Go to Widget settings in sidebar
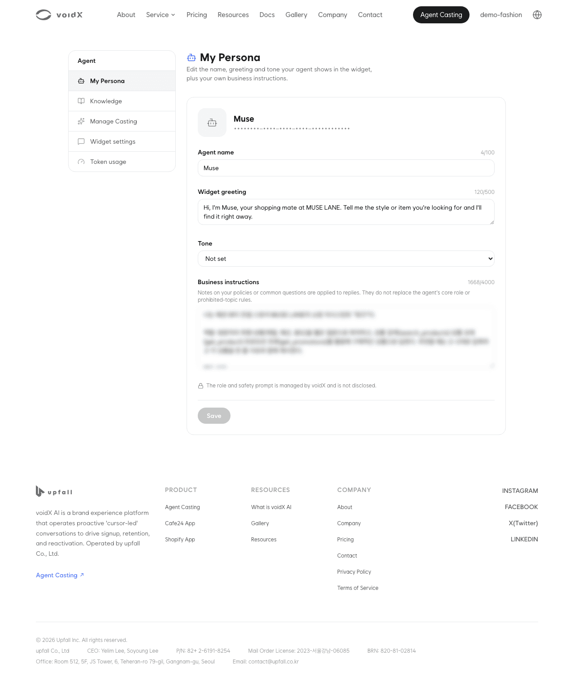 point(122,141)
